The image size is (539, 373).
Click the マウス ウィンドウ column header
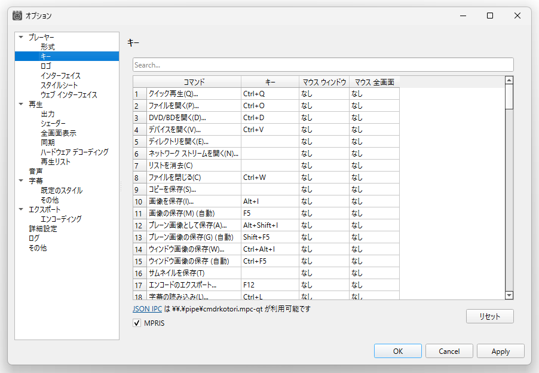pyautogui.click(x=324, y=82)
